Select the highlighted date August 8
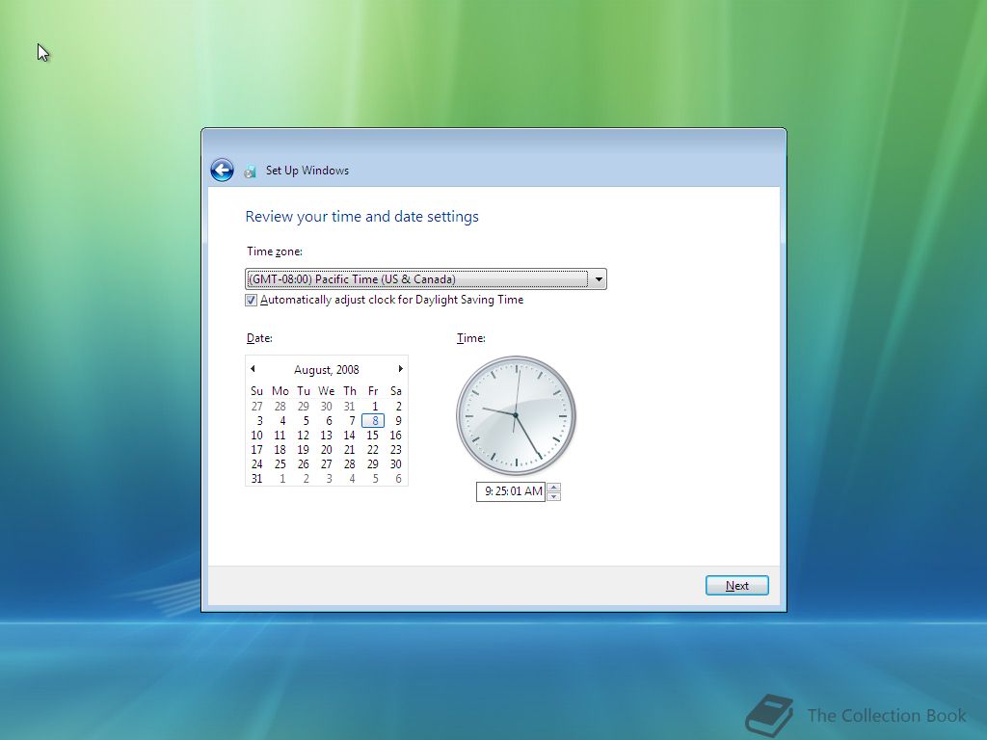This screenshot has height=740, width=987. tap(373, 421)
